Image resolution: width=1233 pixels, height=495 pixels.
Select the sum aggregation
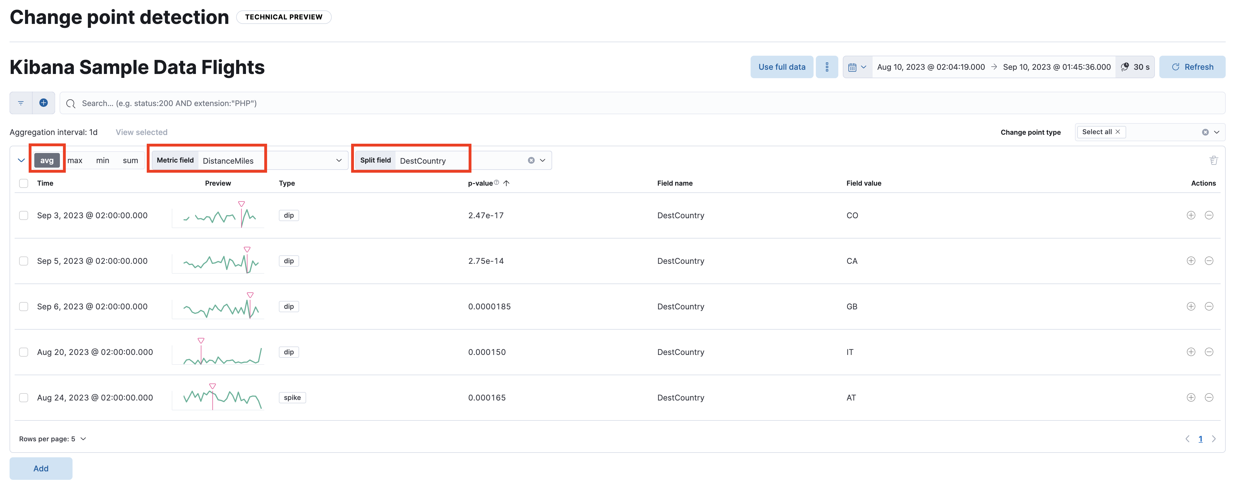[130, 160]
